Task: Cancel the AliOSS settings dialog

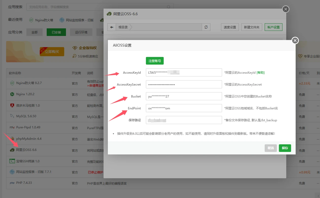Action: (x=271, y=148)
